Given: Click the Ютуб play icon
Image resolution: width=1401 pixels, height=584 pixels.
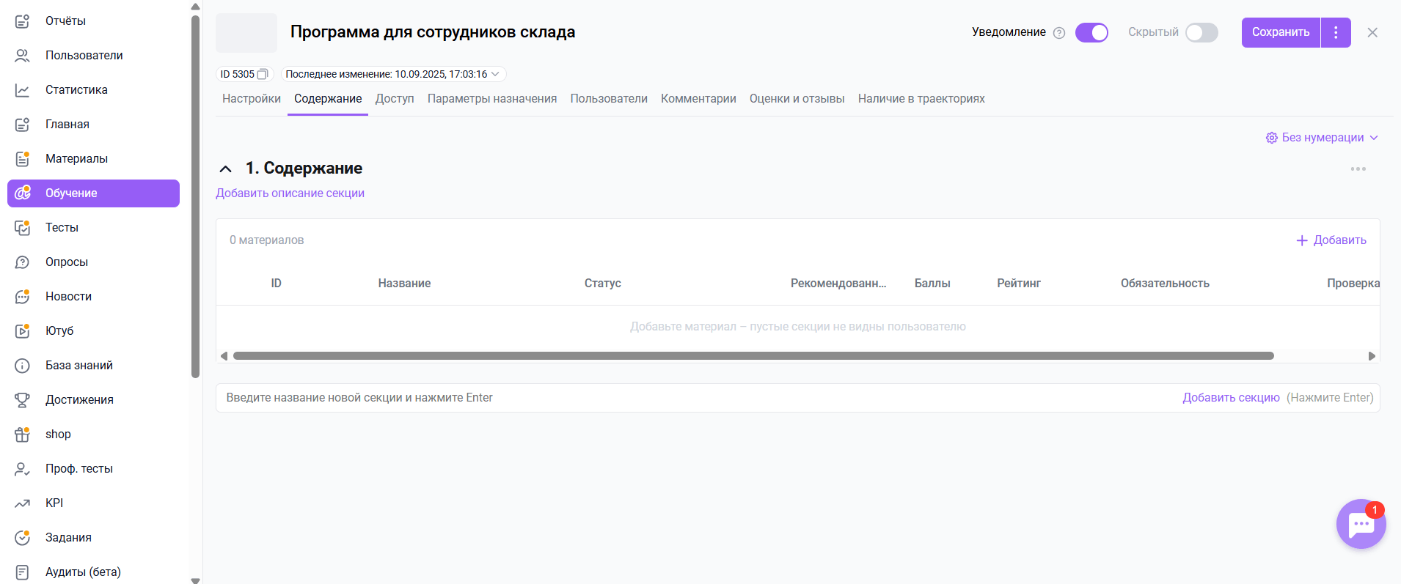Looking at the screenshot, I should (x=22, y=331).
